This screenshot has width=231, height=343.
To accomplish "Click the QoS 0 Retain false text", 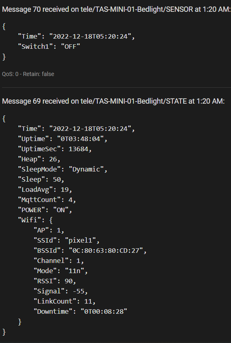I will tap(28, 74).
